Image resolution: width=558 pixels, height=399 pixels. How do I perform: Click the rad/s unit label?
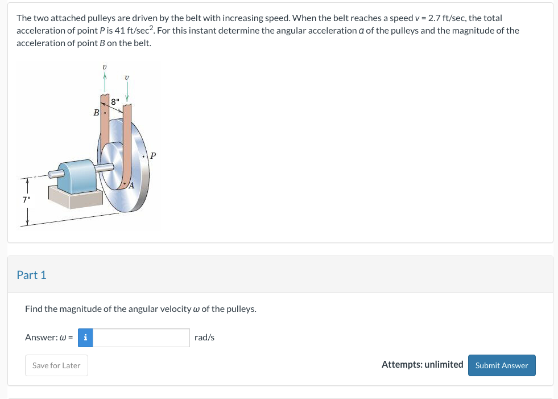point(204,337)
